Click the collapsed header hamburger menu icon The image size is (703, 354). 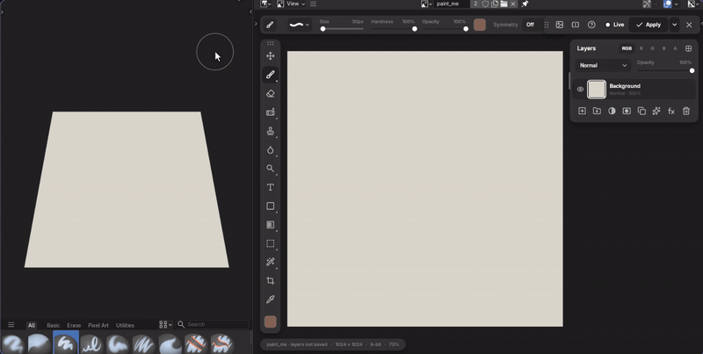[x=314, y=4]
